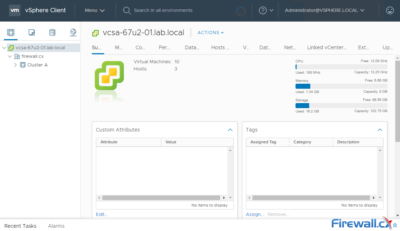This screenshot has width=400, height=231.
Task: Click the Remove... tag link
Action: [x=279, y=214]
